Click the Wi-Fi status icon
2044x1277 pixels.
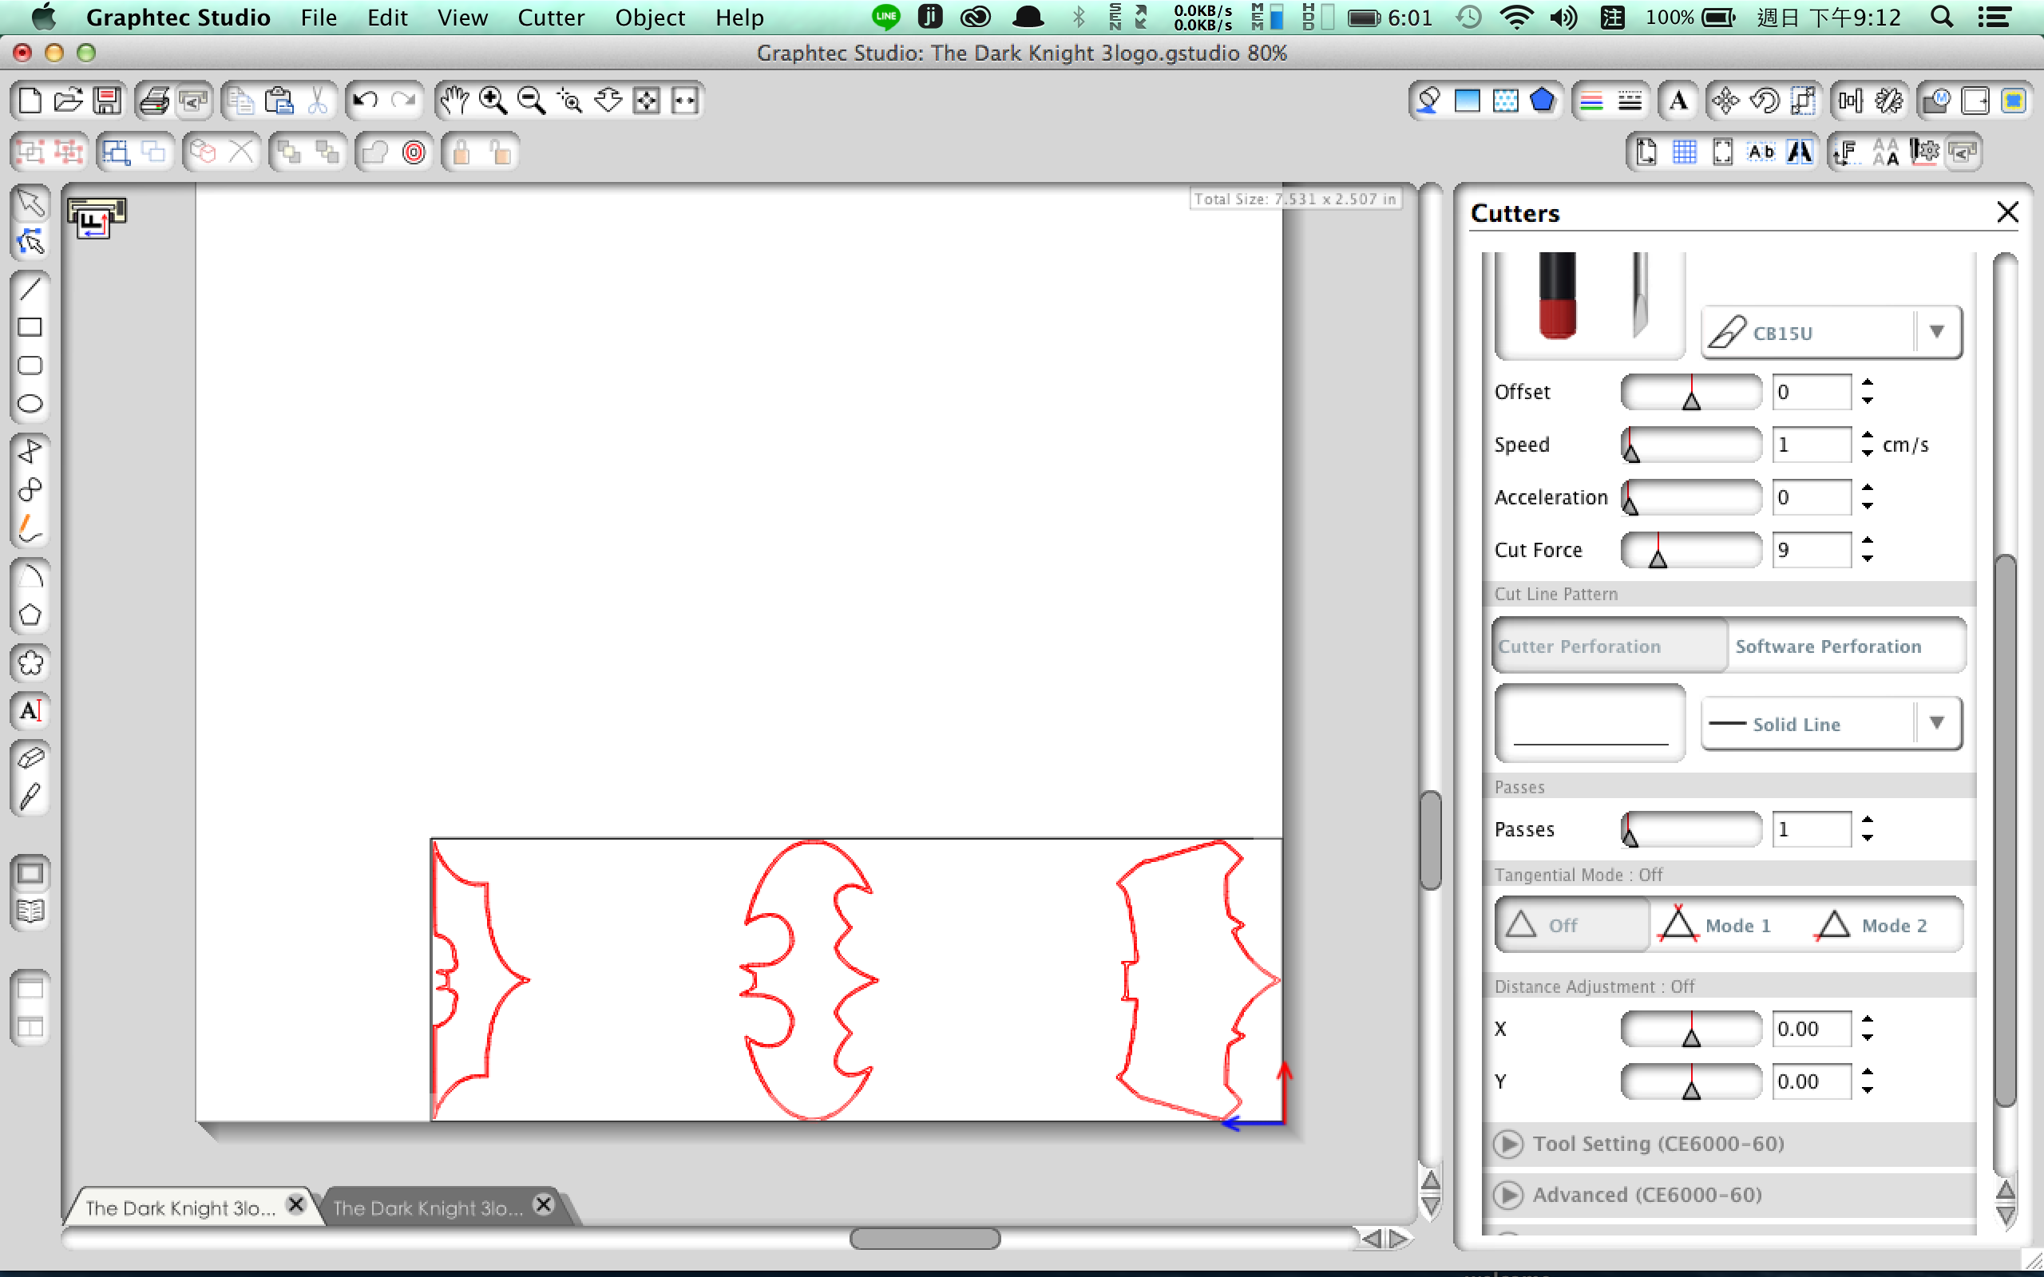tap(1517, 17)
